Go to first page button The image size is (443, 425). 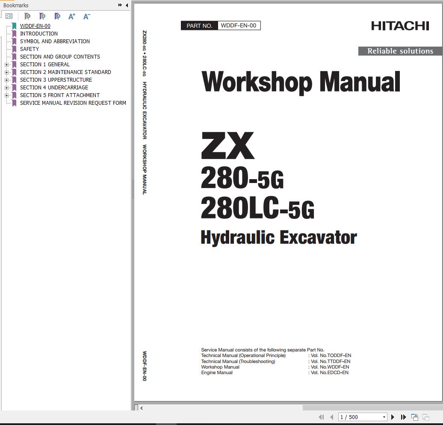[x=321, y=417]
